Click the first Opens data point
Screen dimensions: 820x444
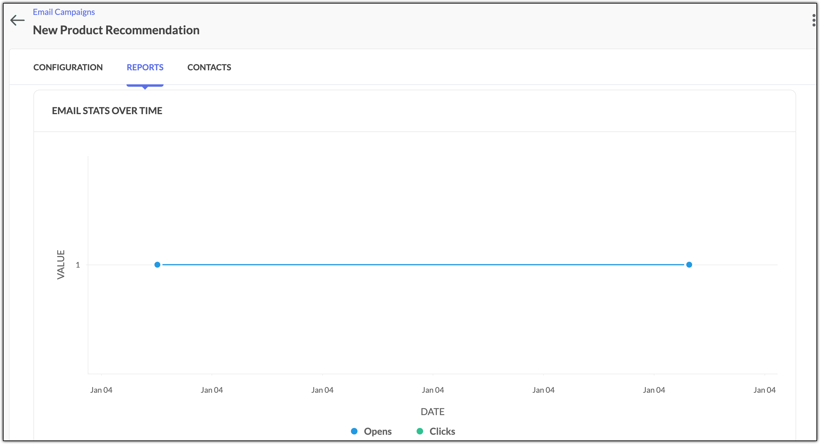pyautogui.click(x=157, y=265)
